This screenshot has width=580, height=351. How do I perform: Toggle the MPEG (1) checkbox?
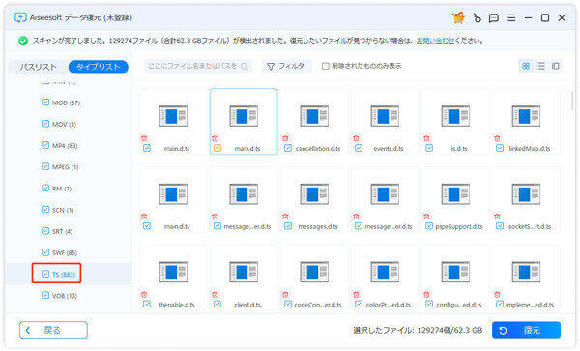[x=45, y=166]
